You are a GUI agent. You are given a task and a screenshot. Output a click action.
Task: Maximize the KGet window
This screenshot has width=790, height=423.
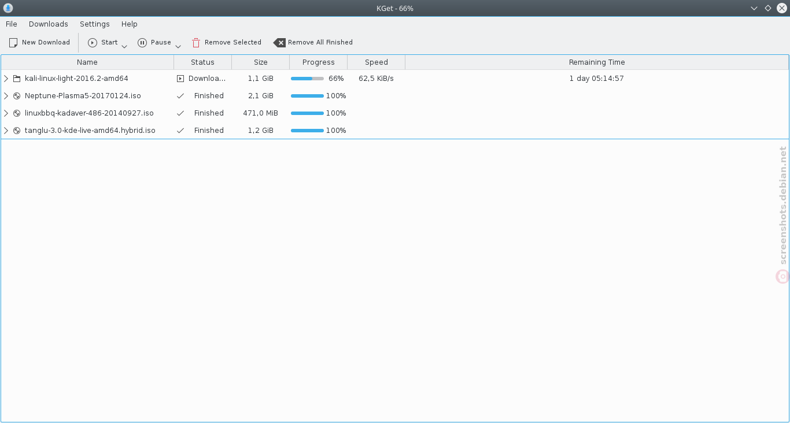(x=768, y=8)
